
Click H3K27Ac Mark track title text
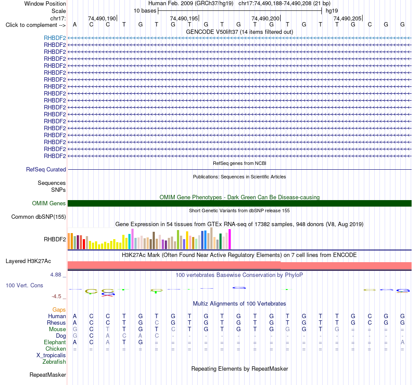pos(239,255)
